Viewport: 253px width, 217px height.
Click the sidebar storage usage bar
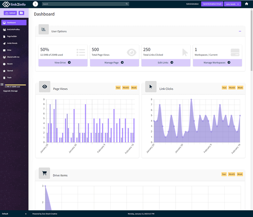point(15,85)
